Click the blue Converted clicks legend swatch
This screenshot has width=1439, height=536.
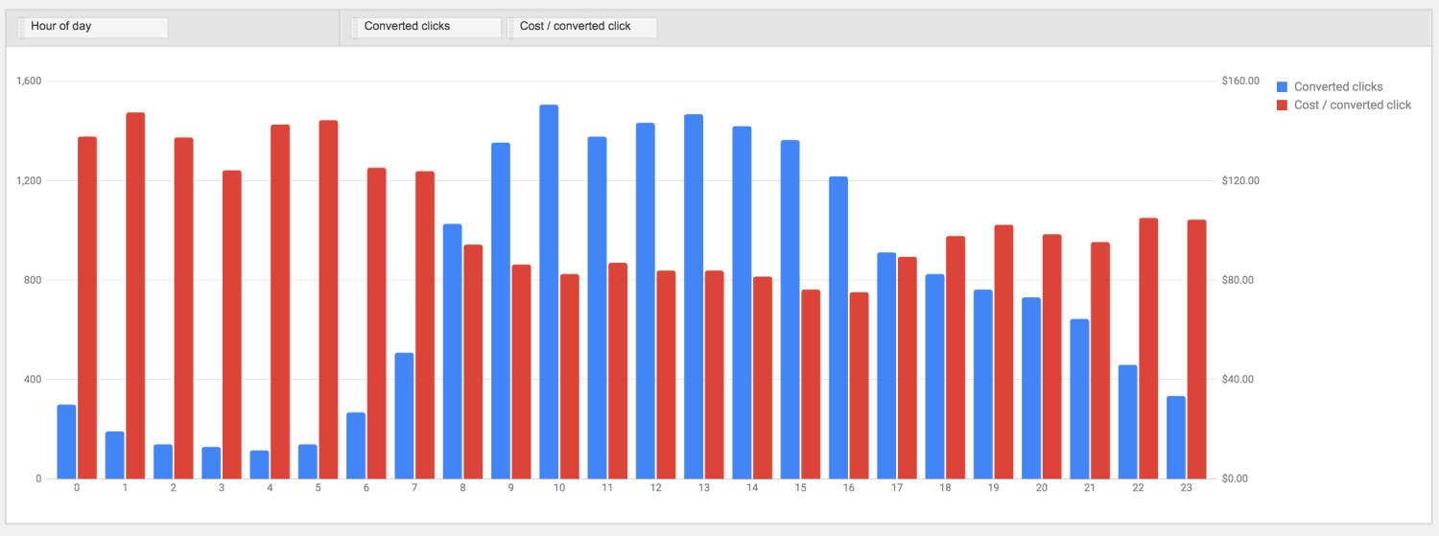(1282, 86)
